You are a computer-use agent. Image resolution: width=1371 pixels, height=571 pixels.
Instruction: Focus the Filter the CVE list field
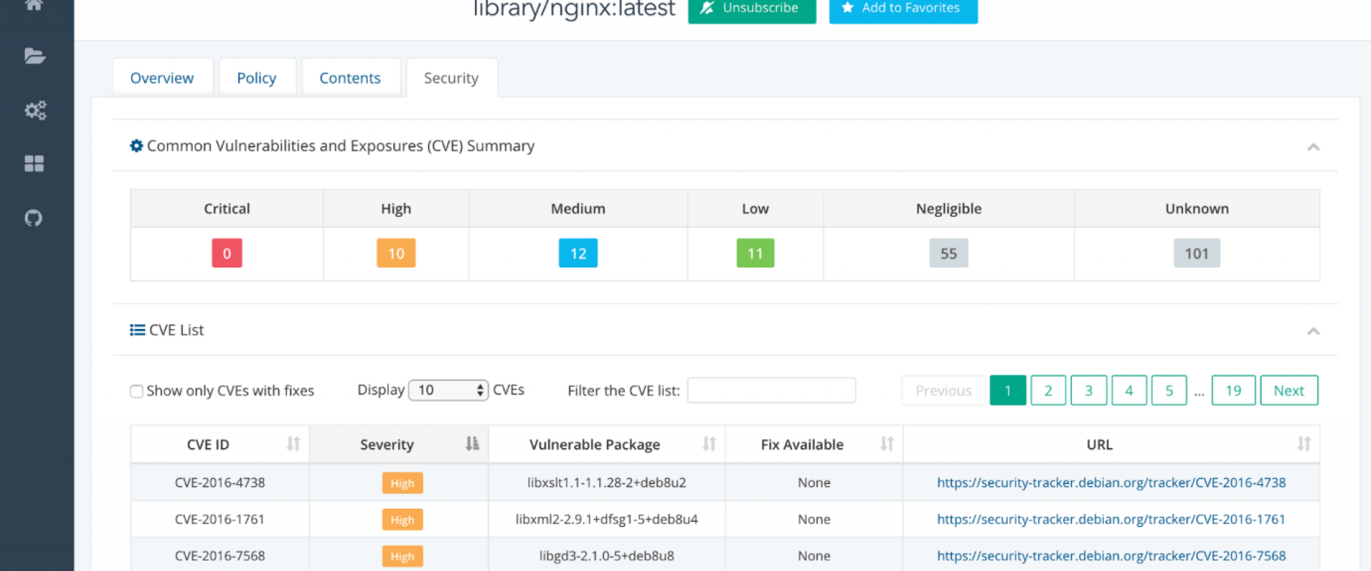(x=771, y=390)
